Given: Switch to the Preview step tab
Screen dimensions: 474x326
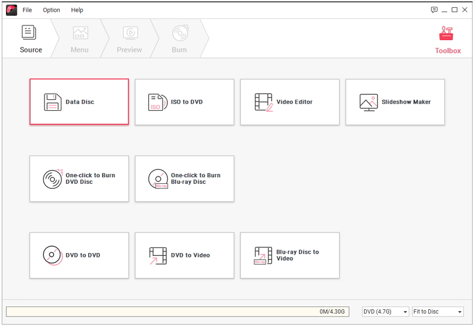Looking at the screenshot, I should click(129, 38).
